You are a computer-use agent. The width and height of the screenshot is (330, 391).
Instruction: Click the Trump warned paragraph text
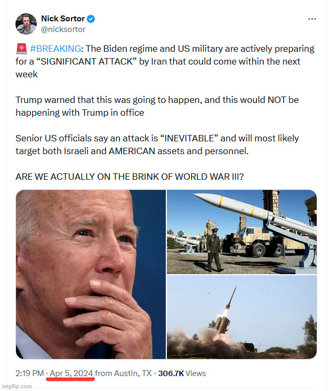point(157,106)
